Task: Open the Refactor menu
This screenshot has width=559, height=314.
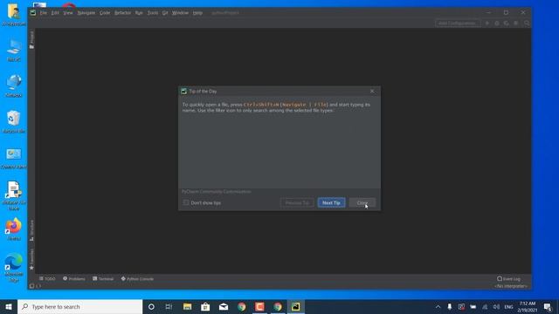Action: pos(122,13)
